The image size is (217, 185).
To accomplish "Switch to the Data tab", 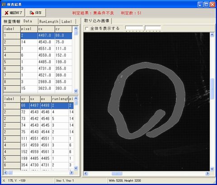I will click(28, 21).
